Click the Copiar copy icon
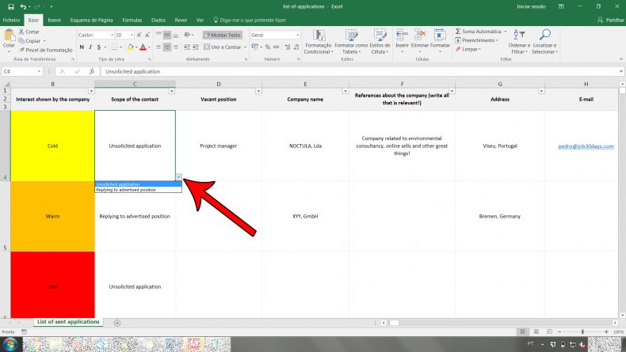The image size is (626, 352). point(21,40)
